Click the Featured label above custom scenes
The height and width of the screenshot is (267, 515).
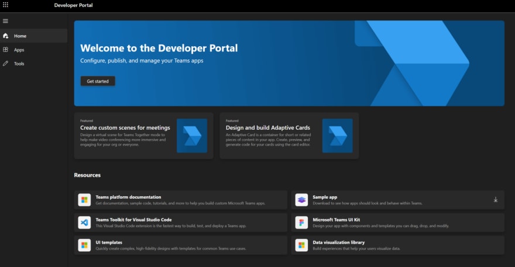87,121
